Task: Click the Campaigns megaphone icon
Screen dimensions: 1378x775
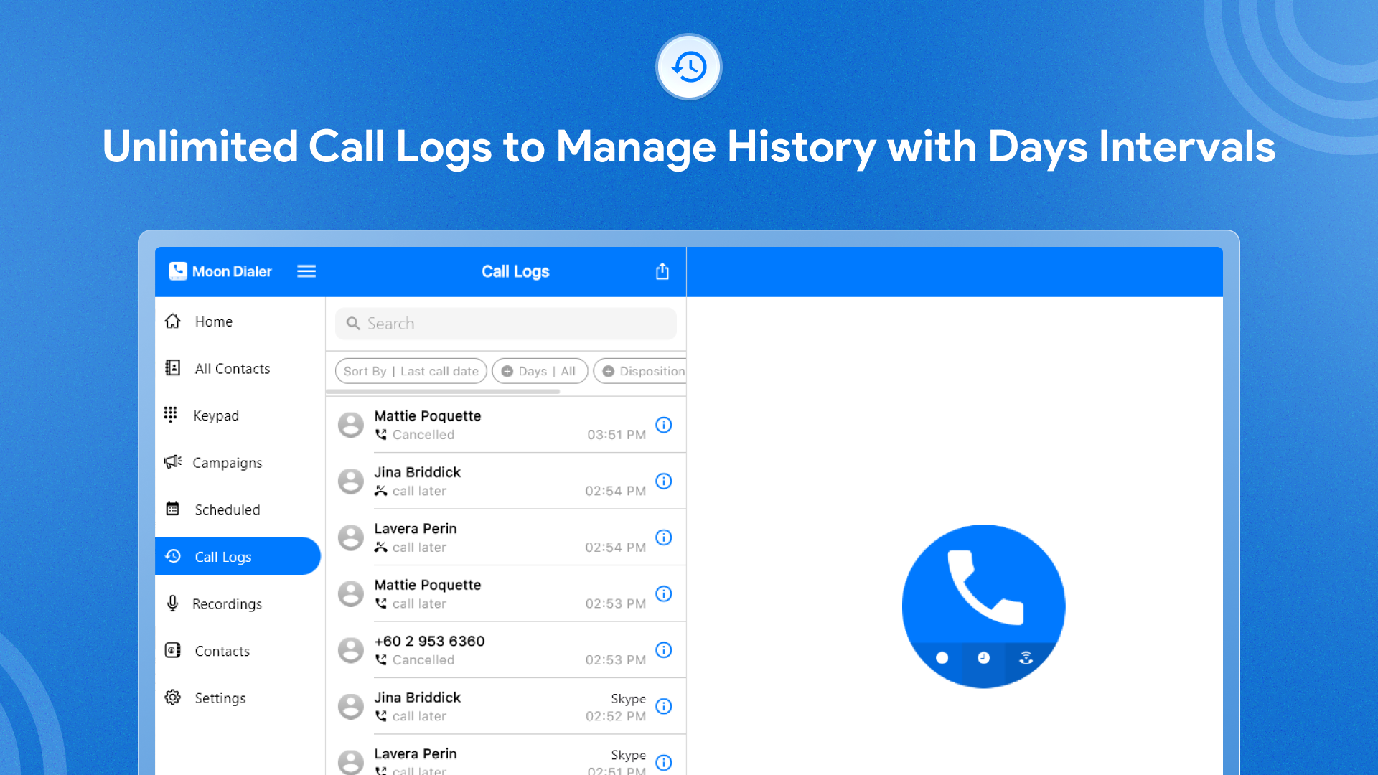Action: [173, 461]
